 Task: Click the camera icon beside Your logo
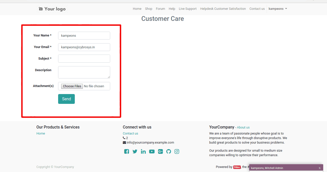point(41,9)
